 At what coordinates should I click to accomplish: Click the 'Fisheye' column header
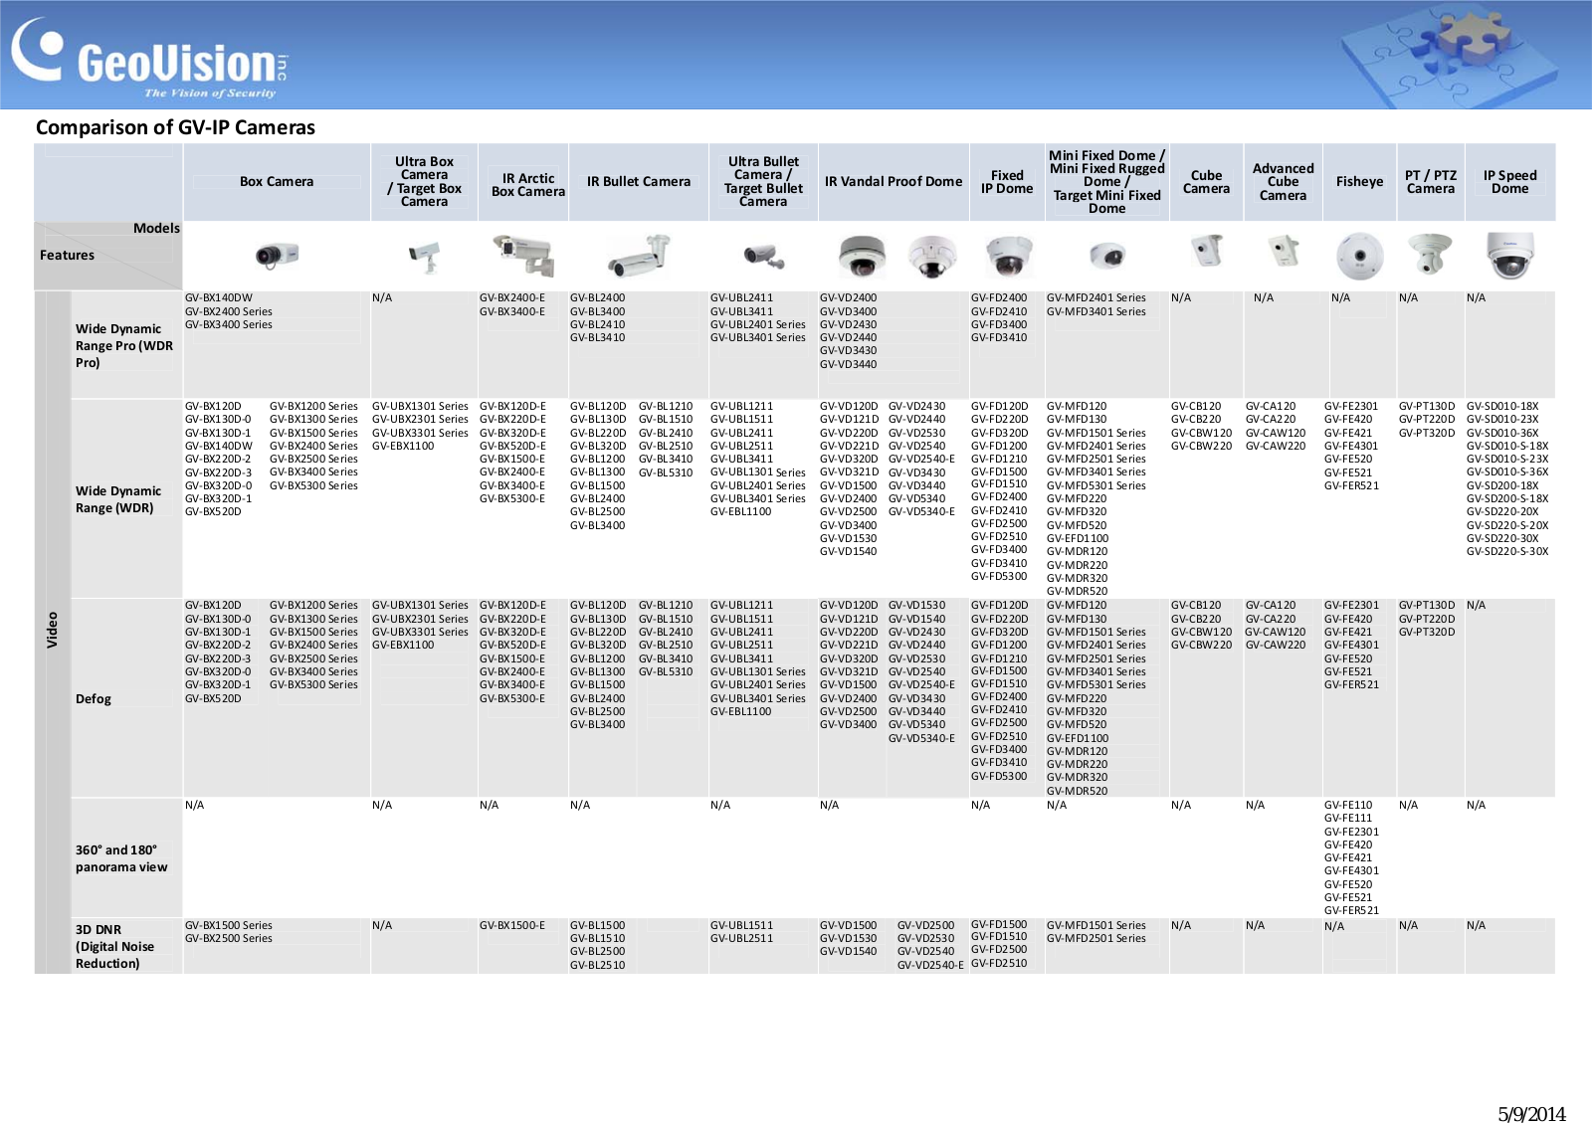click(x=1359, y=182)
